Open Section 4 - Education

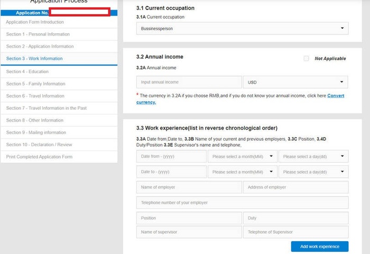(x=27, y=71)
